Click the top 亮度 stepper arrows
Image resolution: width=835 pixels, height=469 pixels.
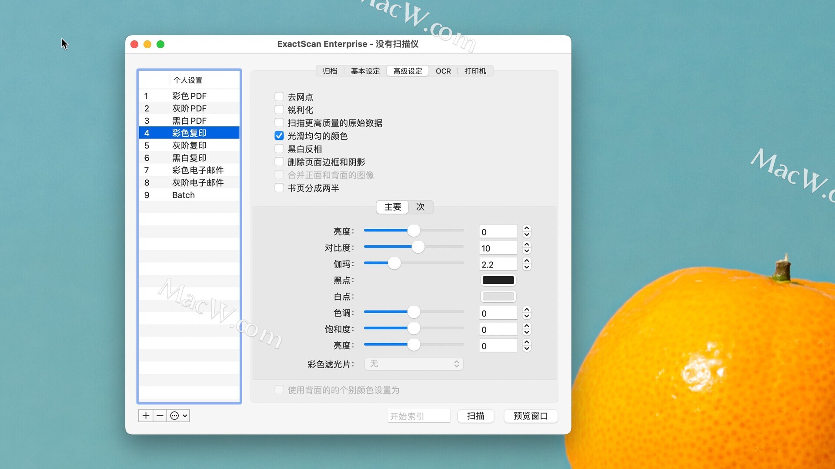(x=527, y=231)
